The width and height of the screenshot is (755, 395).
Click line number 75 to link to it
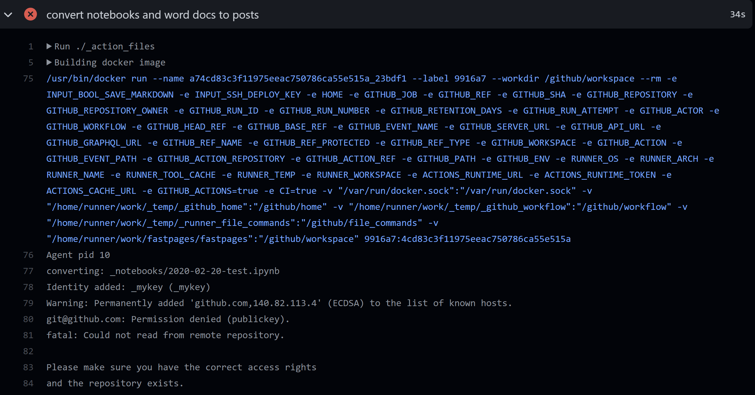click(28, 78)
